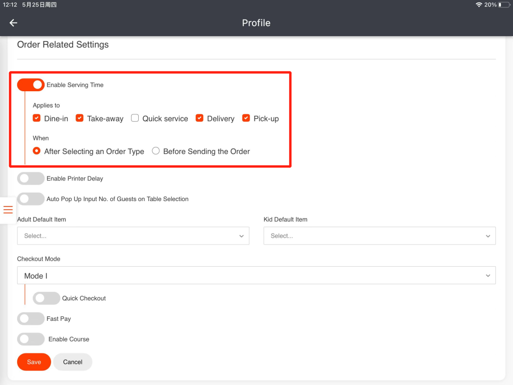Toggle Auto Pop Up No. of Guests
This screenshot has height=385, width=513.
[x=31, y=199]
